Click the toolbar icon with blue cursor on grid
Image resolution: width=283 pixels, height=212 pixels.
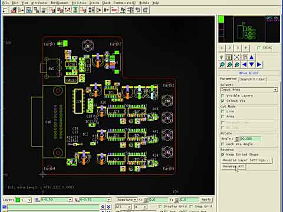pos(29,10)
